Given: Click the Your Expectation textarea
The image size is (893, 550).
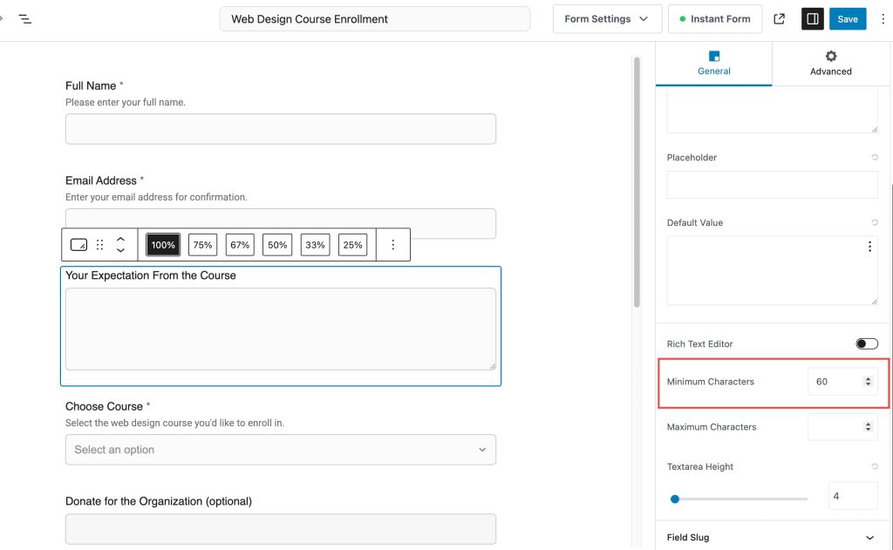Looking at the screenshot, I should [x=280, y=329].
